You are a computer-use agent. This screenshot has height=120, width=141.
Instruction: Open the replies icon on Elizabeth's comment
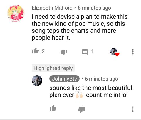[85, 52]
